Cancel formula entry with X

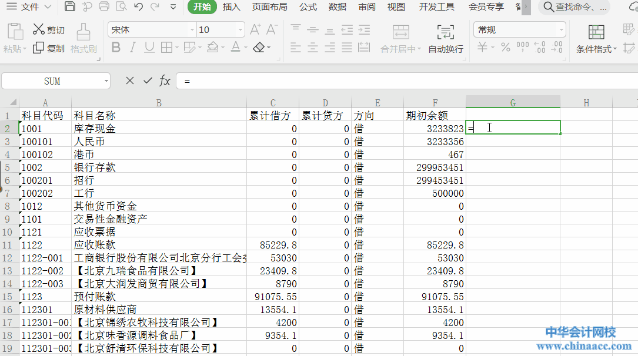click(130, 81)
